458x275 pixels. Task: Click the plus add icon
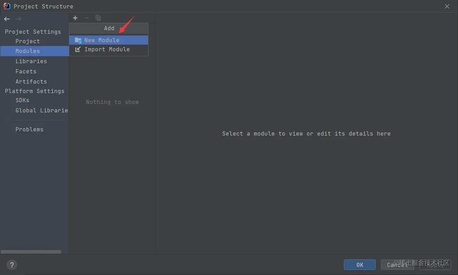tap(75, 18)
